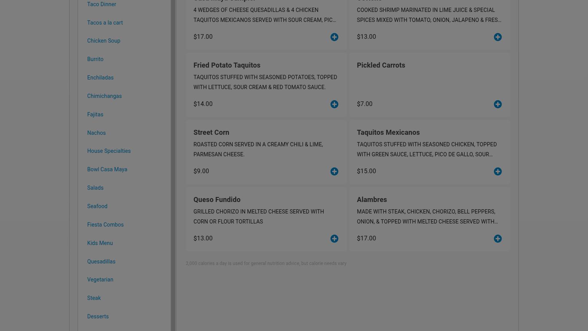
Task: Open House Specialties category
Action: coord(109,151)
